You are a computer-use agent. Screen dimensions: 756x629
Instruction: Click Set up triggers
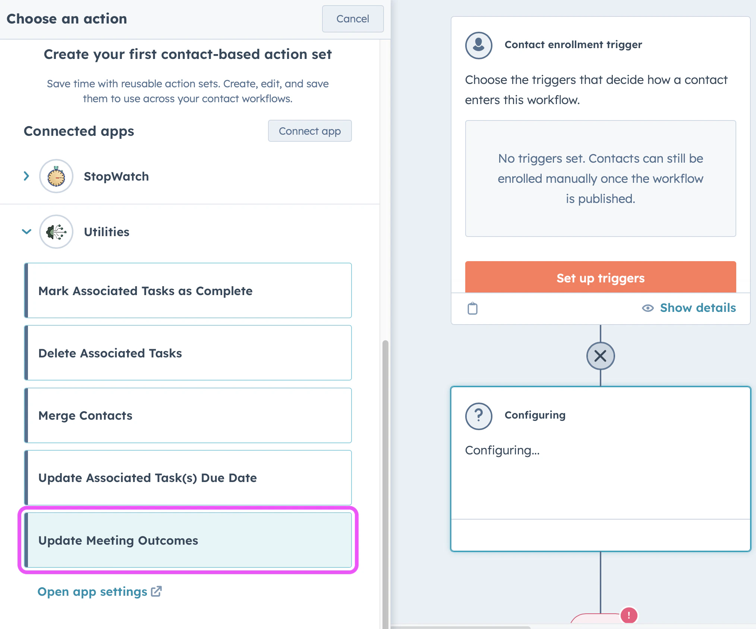pyautogui.click(x=600, y=278)
